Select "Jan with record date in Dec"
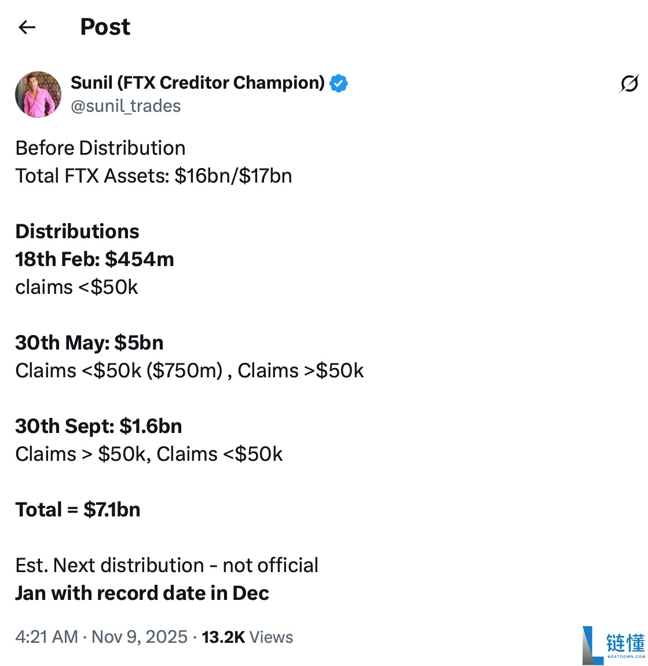Image resolution: width=648 pixels, height=666 pixels. (142, 593)
